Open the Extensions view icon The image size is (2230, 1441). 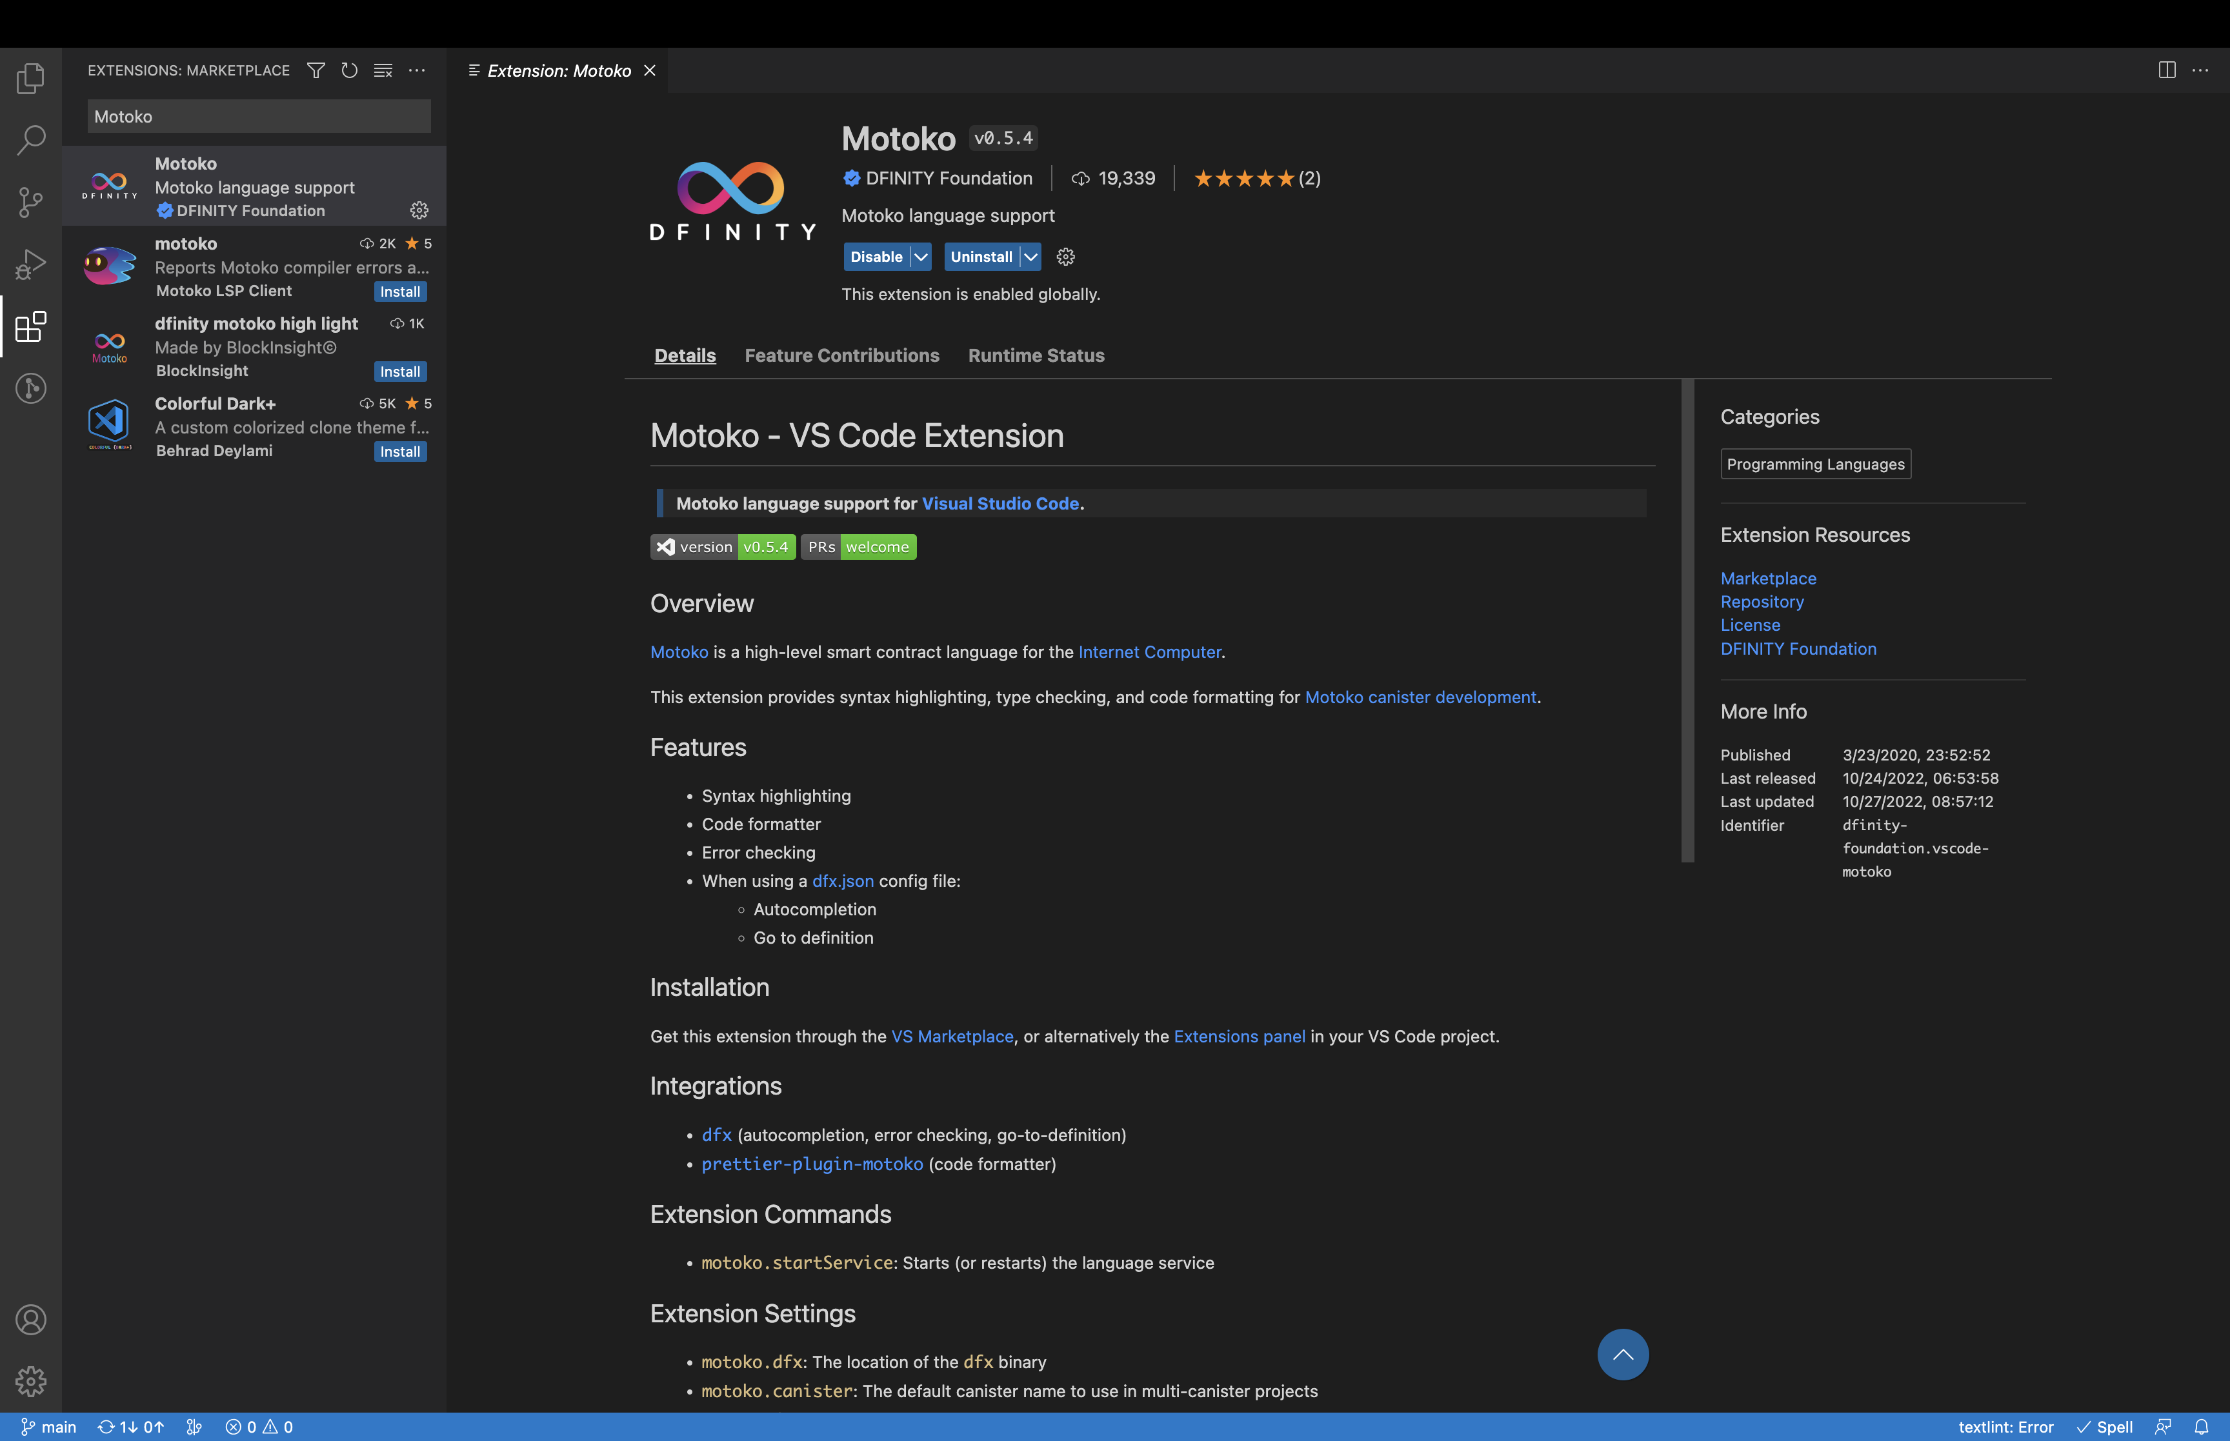[31, 326]
